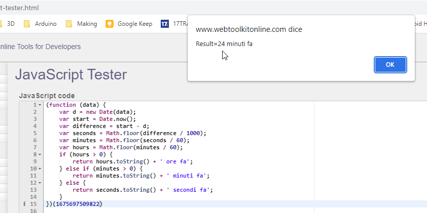Open the Making bookmarks folder

point(81,24)
